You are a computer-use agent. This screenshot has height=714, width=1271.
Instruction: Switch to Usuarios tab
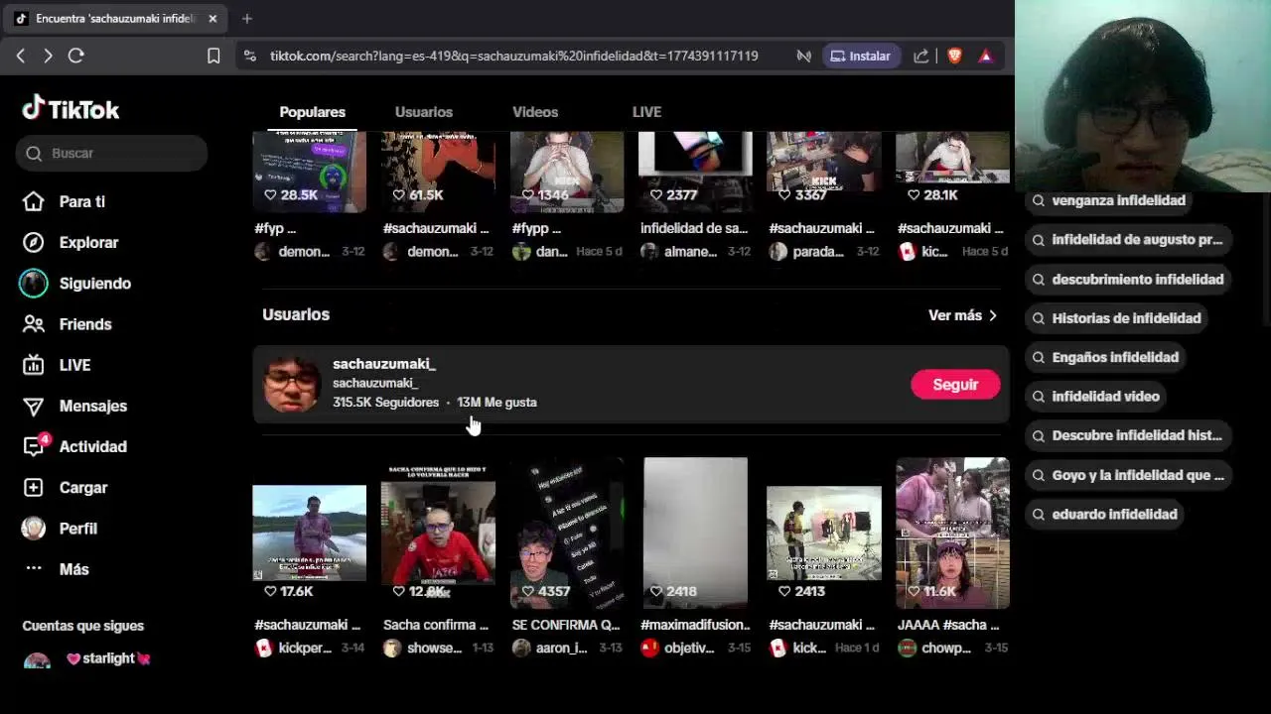coord(424,112)
